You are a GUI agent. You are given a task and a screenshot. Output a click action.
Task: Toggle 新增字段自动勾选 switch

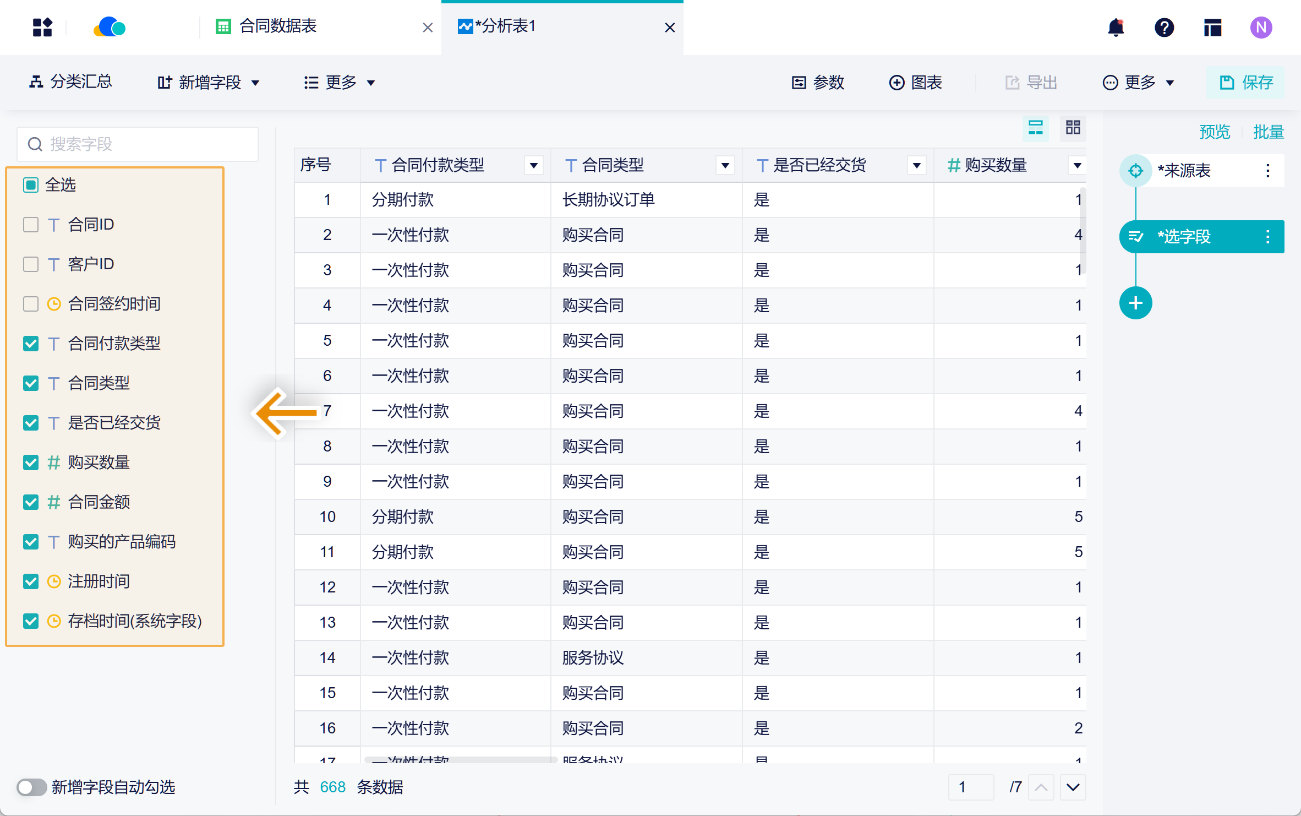pyautogui.click(x=31, y=787)
